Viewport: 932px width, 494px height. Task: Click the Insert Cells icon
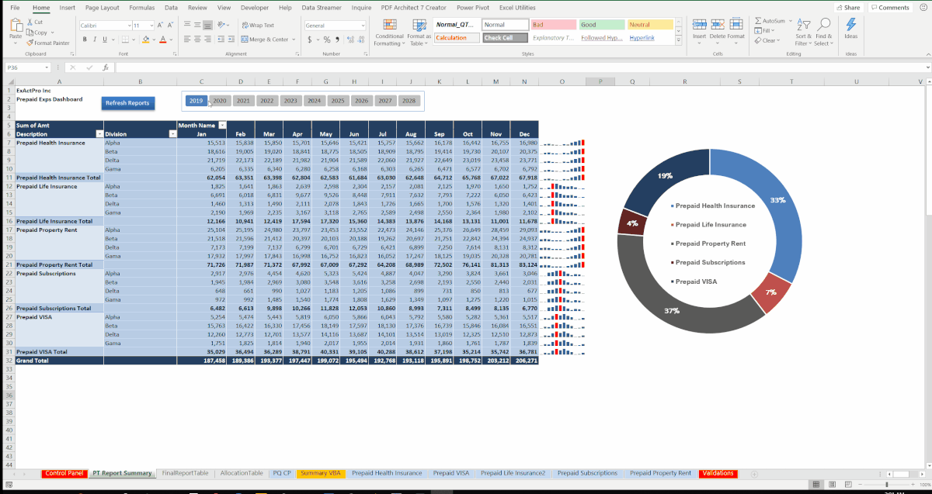click(698, 24)
